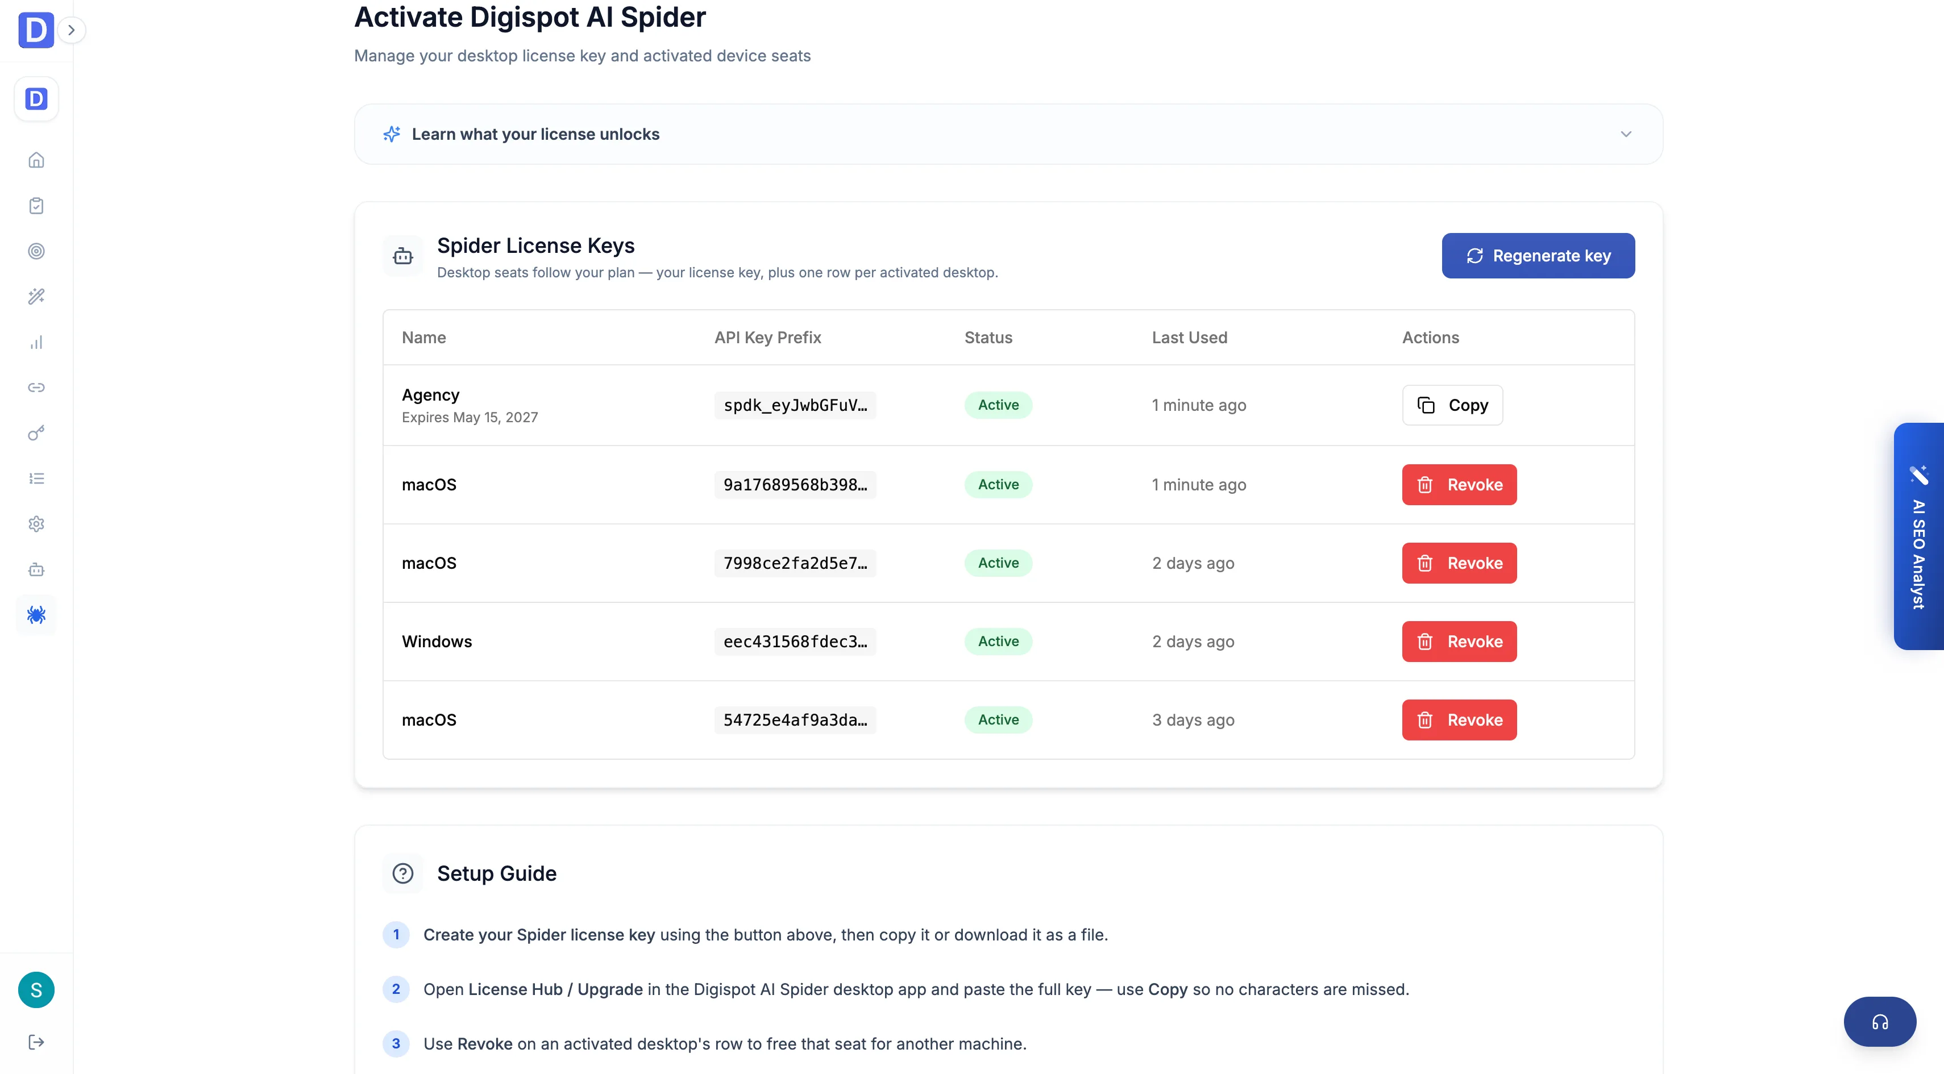Select the spider icon in sidebar
Screen dimensions: 1944x1074
[x=36, y=615]
